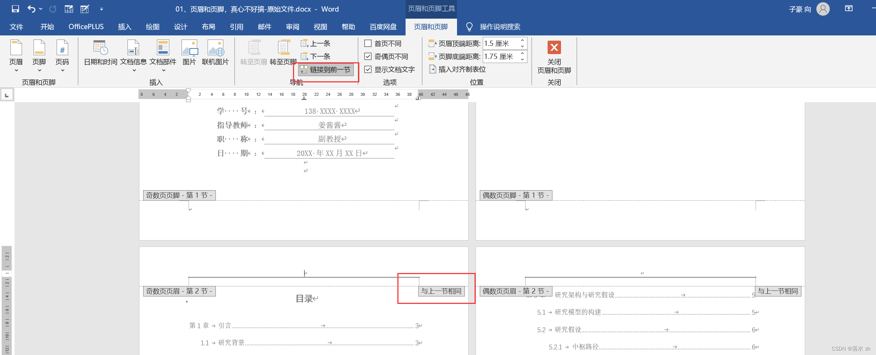Decrease 页脚底端距离 with down arrow
The width and height of the screenshot is (876, 355).
point(522,60)
